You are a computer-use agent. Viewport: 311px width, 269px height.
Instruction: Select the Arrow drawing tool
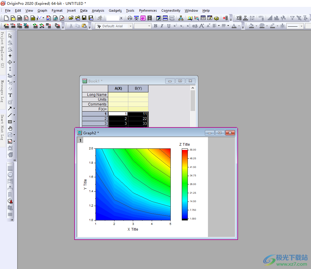(10, 109)
